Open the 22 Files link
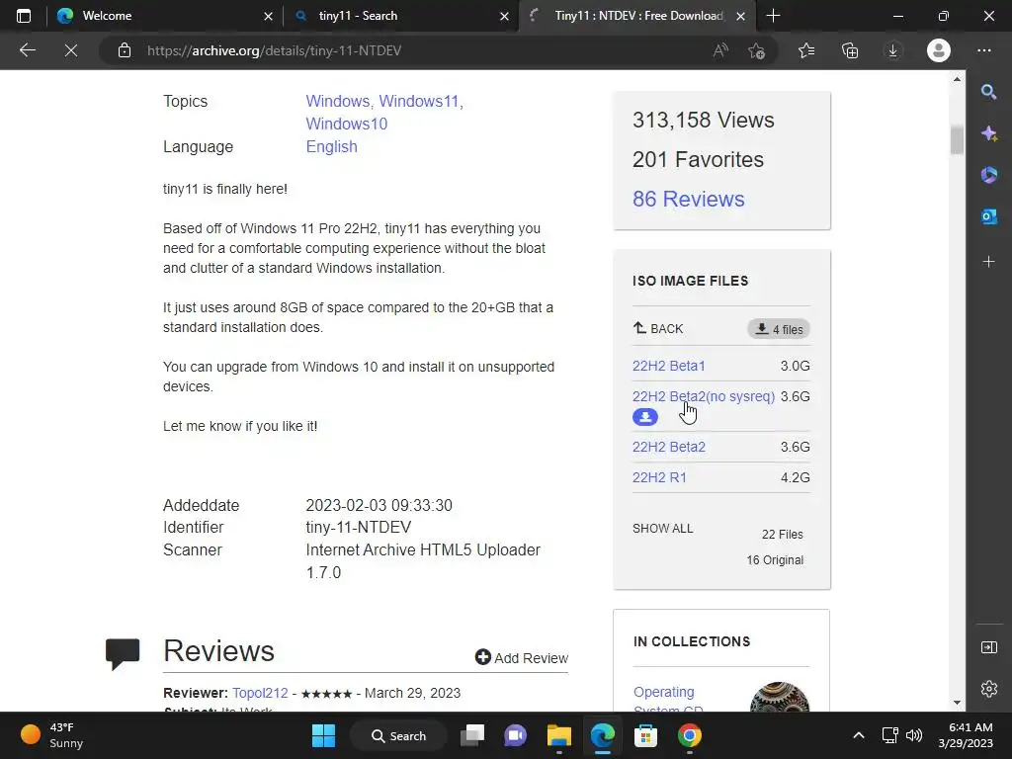Screen dimensions: 1012x759 tap(783, 535)
